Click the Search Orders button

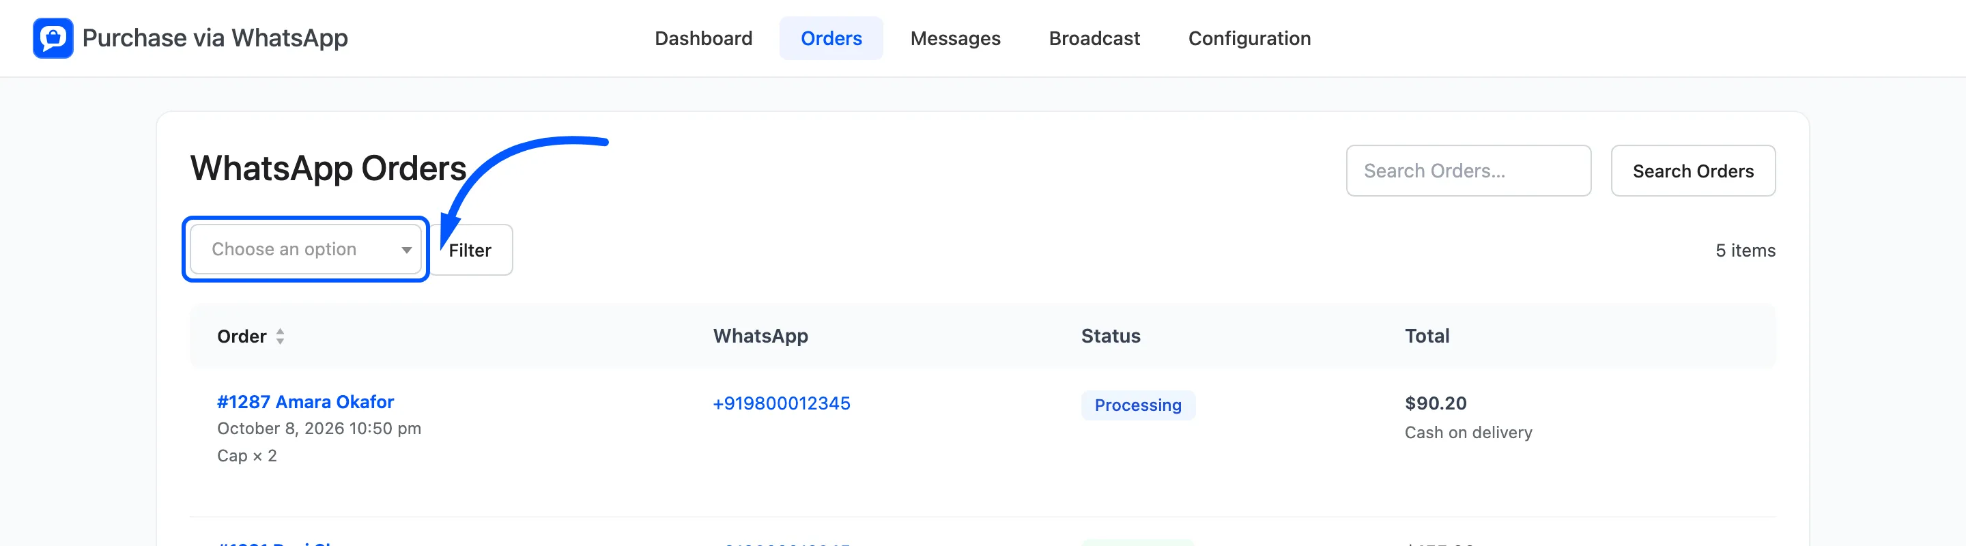(x=1692, y=171)
